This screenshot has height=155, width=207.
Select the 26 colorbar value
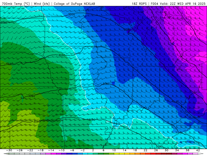[156, 150]
